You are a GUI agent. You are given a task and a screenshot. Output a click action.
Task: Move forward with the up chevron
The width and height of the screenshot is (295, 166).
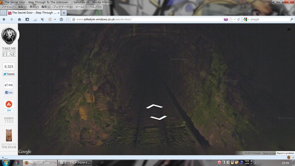(x=155, y=107)
